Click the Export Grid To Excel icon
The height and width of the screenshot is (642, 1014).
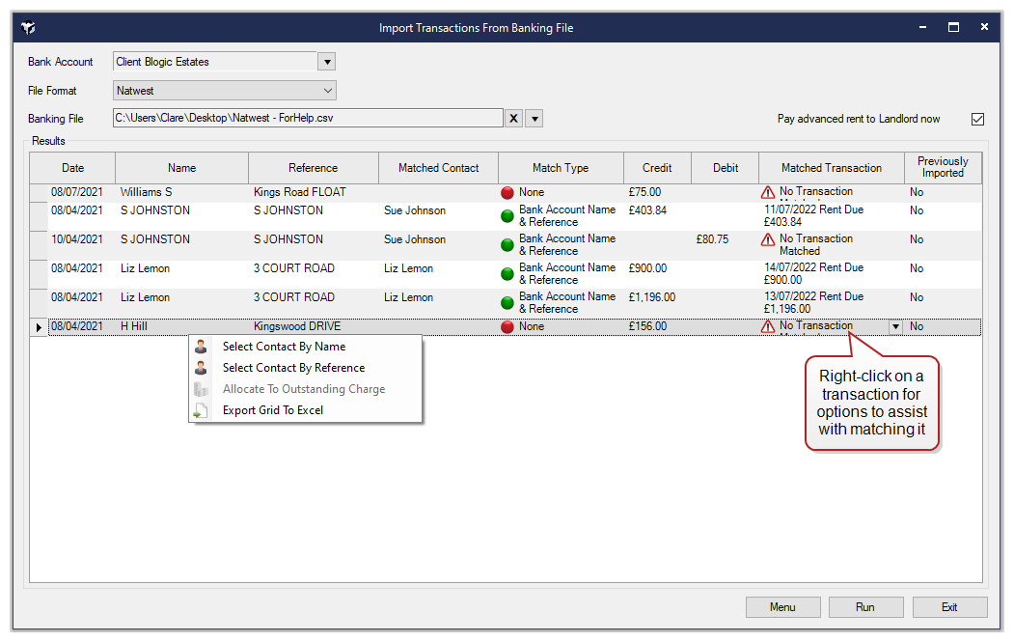coord(201,409)
